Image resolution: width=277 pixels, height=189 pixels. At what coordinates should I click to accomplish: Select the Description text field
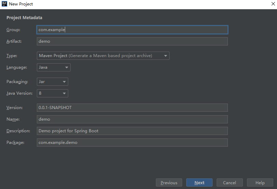pyautogui.click(x=132, y=131)
